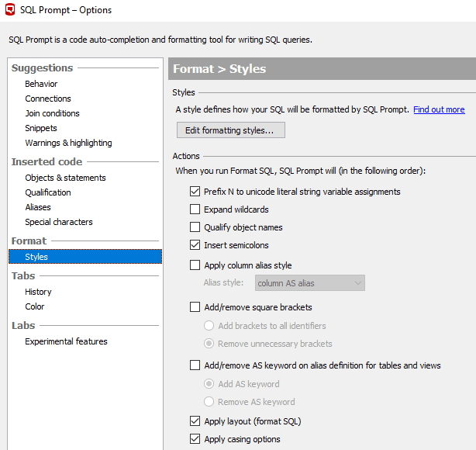This screenshot has height=450, width=476.
Task: Follow the Find out more link
Action: coord(439,109)
